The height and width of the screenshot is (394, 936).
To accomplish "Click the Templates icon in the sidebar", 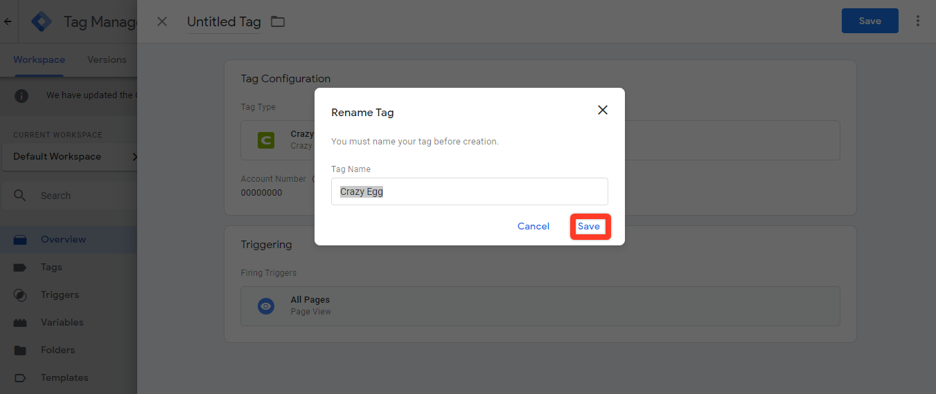I will click(x=20, y=378).
